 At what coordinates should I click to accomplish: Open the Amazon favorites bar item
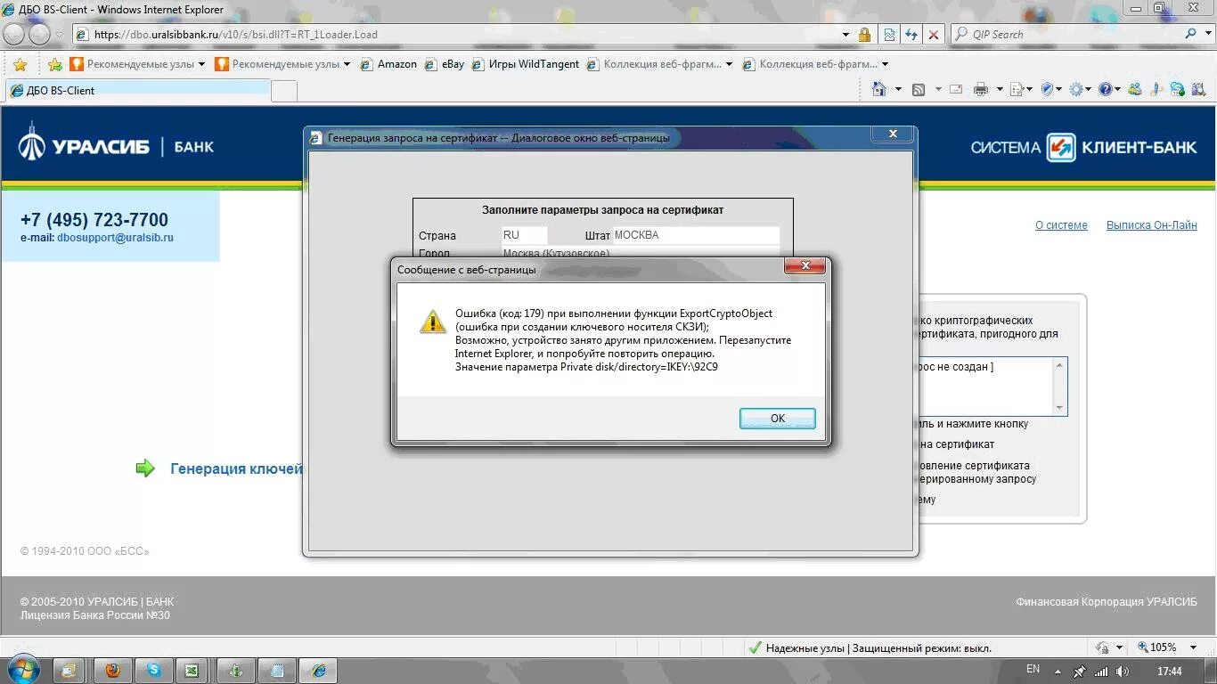[x=388, y=64]
